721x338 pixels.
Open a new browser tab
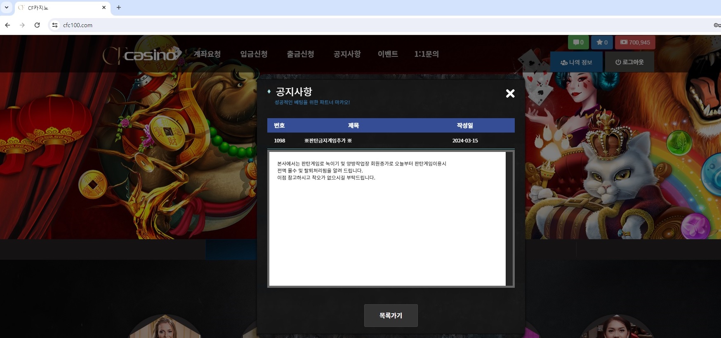[x=119, y=7]
